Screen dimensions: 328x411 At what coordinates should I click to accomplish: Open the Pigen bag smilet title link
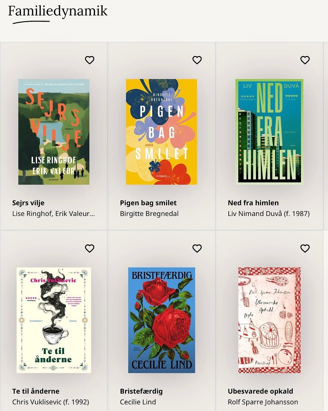(x=148, y=203)
